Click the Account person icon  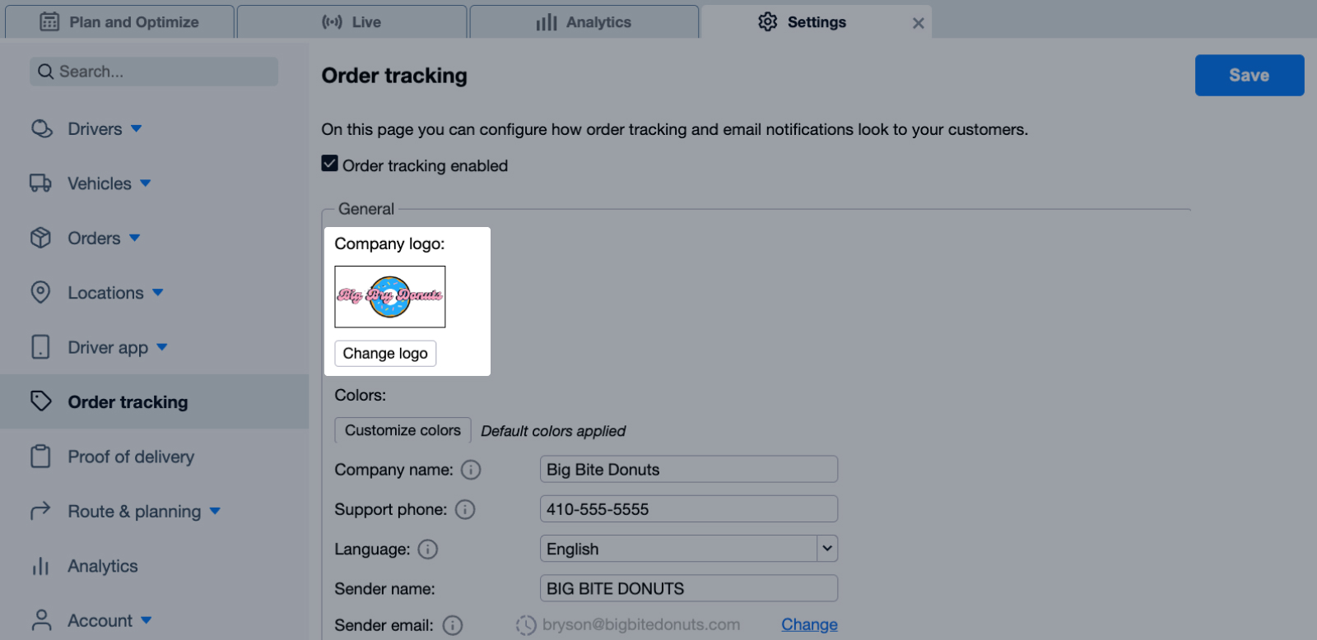tap(40, 620)
